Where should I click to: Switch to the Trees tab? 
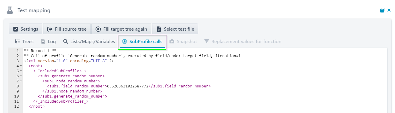[24, 42]
